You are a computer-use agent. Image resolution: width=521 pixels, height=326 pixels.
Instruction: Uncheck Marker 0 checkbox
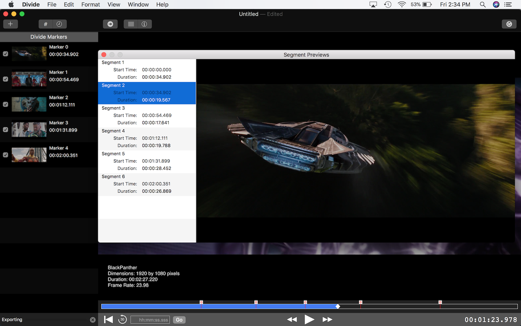tap(5, 54)
